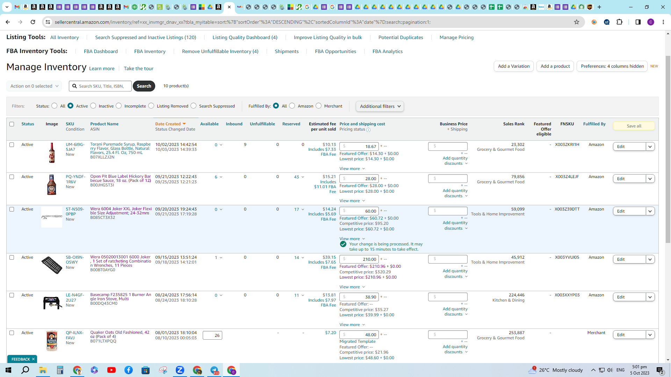Expand available quantity 6 for Open Pit

[x=218, y=177]
